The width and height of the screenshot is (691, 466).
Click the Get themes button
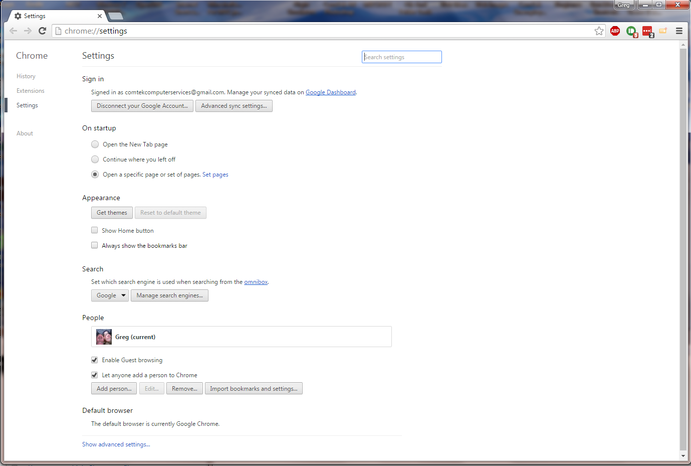[112, 213]
